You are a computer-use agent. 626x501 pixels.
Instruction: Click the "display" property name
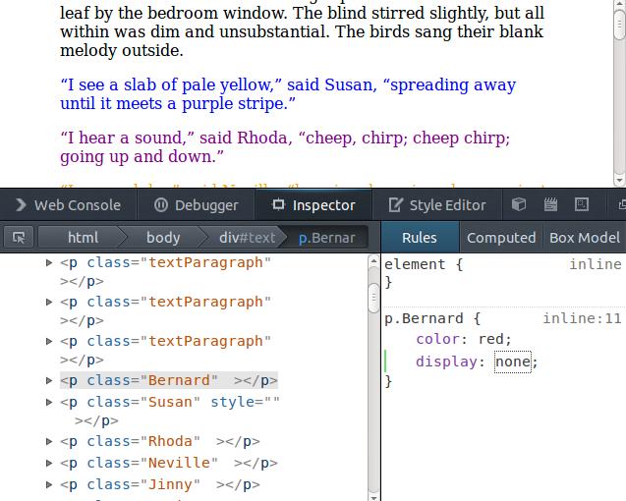click(446, 362)
